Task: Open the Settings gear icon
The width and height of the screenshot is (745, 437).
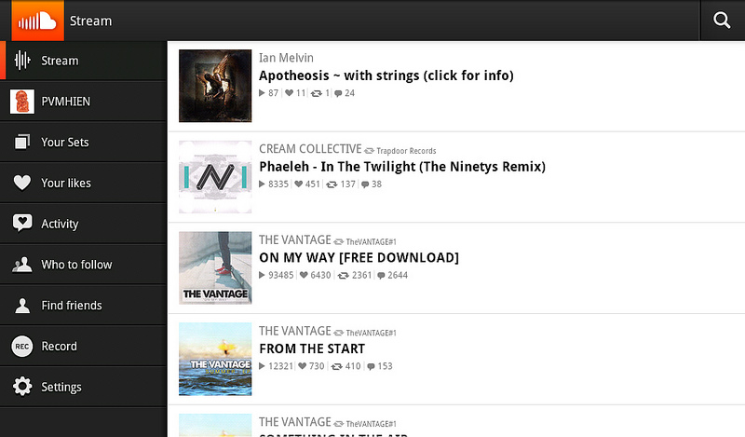Action: click(x=21, y=387)
